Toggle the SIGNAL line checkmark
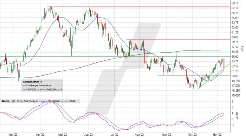 63,101
